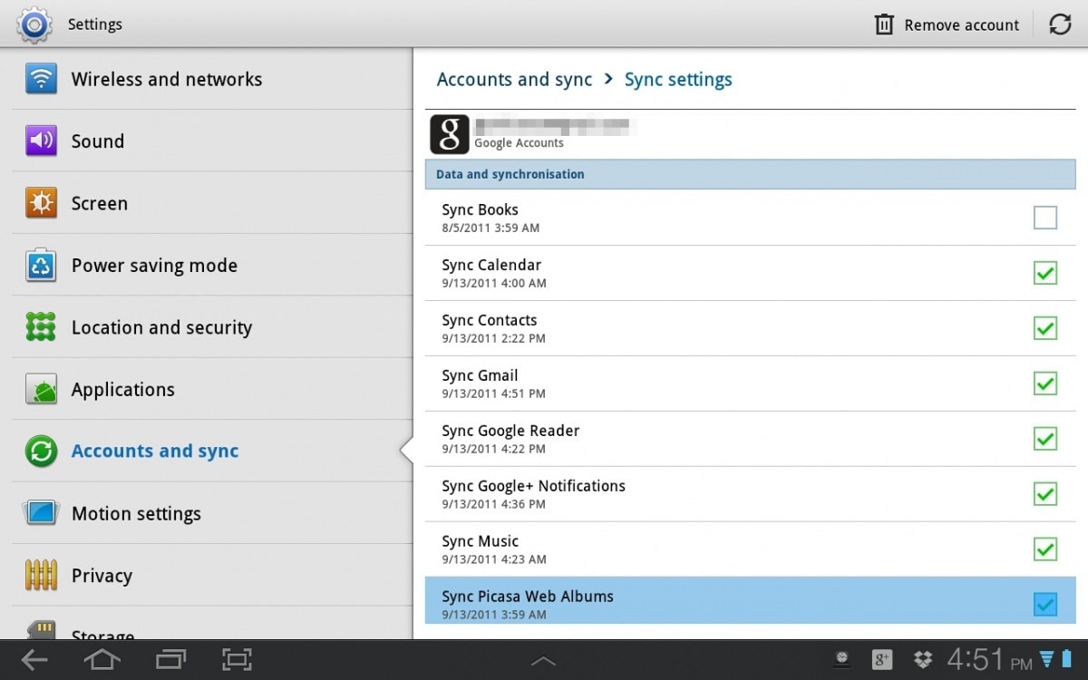Select the Google Accounts header row
Image resolution: width=1088 pixels, height=680 pixels.
tap(751, 134)
